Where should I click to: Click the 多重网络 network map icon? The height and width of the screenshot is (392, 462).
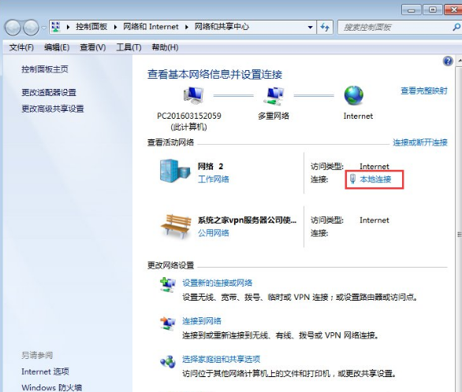(274, 96)
